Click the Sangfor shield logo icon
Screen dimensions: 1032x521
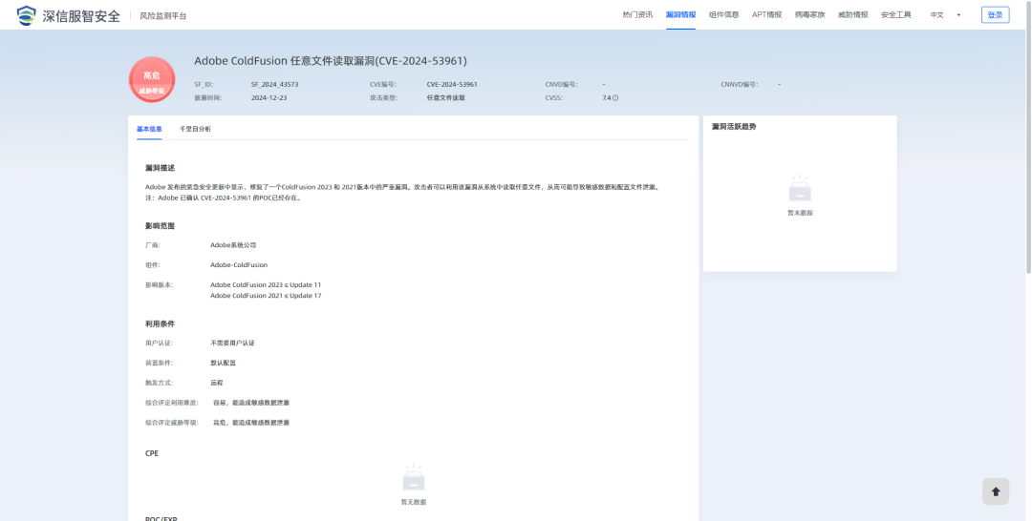click(x=27, y=15)
